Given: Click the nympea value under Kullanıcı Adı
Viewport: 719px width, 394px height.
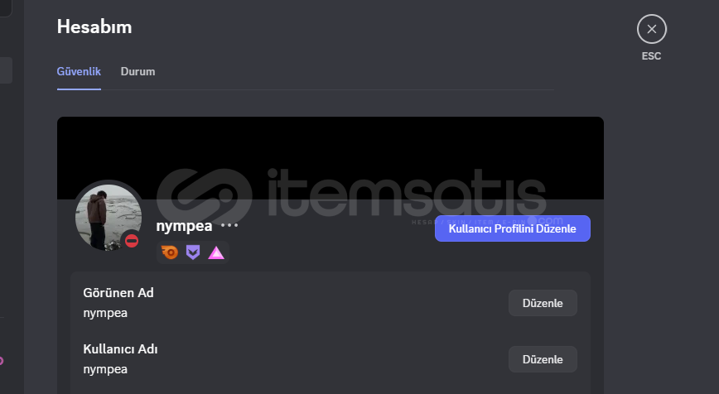Looking at the screenshot, I should pos(105,370).
